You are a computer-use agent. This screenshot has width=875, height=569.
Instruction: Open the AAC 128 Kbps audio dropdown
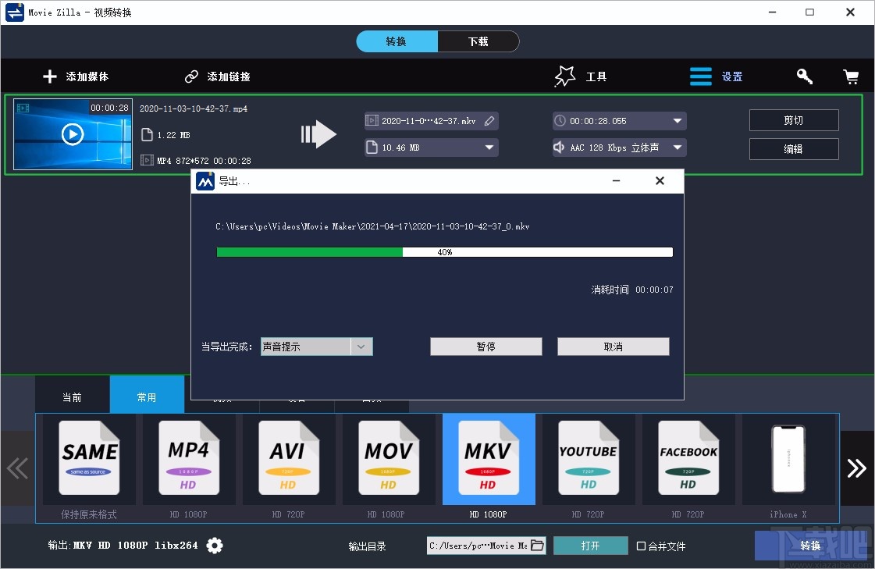pos(678,147)
